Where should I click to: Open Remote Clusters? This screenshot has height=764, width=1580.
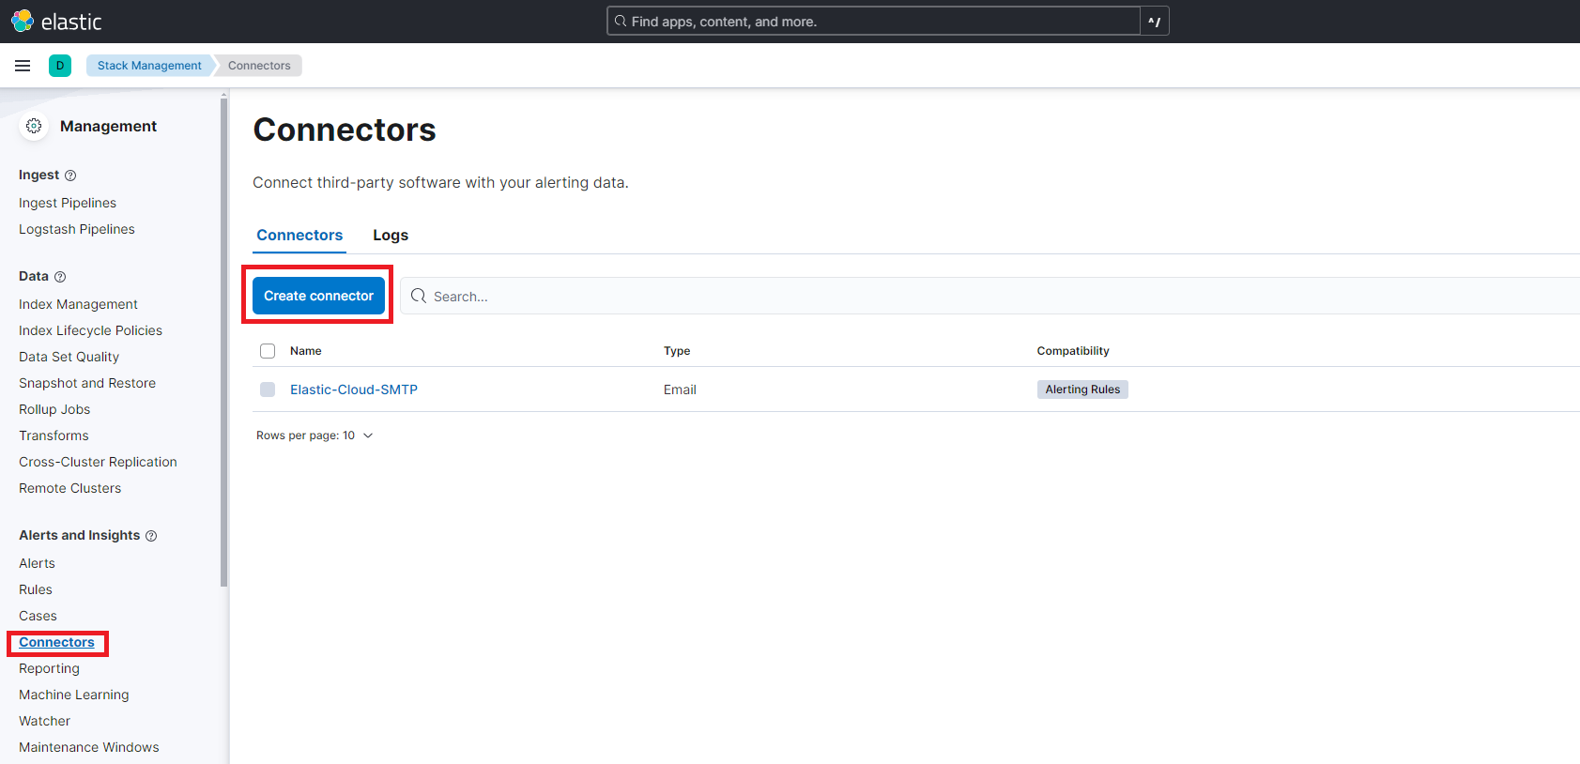point(69,488)
